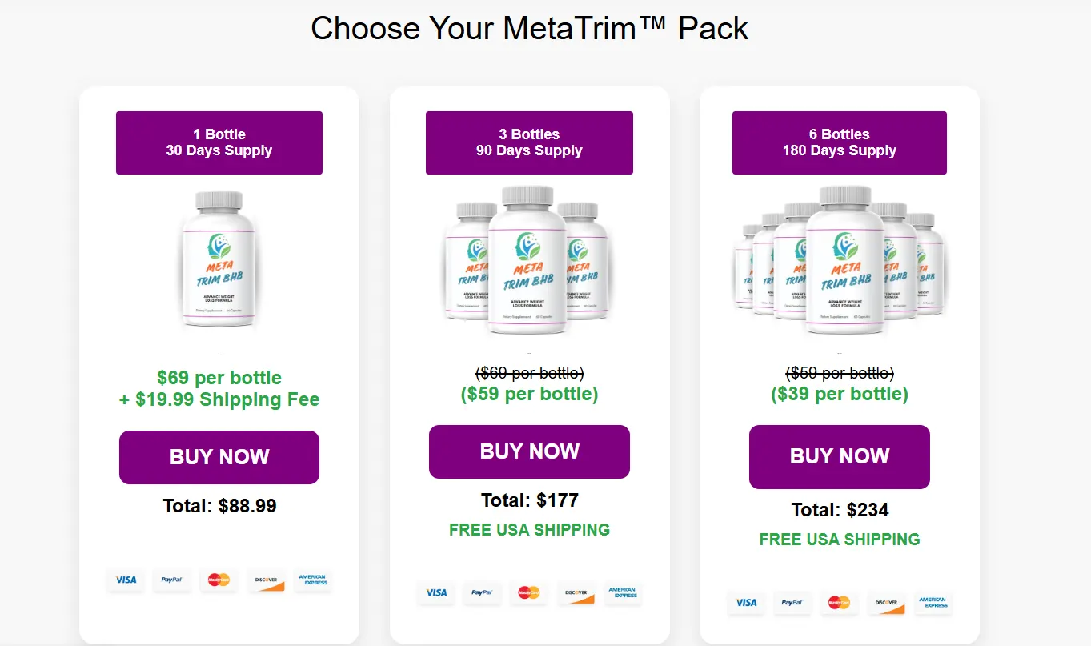Click the Discover icon under the 30-day supply pack
The height and width of the screenshot is (646, 1091).
[x=266, y=580]
